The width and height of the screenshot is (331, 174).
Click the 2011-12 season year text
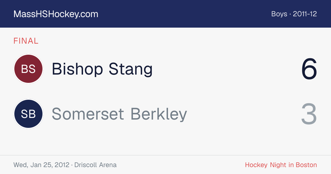pyautogui.click(x=305, y=14)
